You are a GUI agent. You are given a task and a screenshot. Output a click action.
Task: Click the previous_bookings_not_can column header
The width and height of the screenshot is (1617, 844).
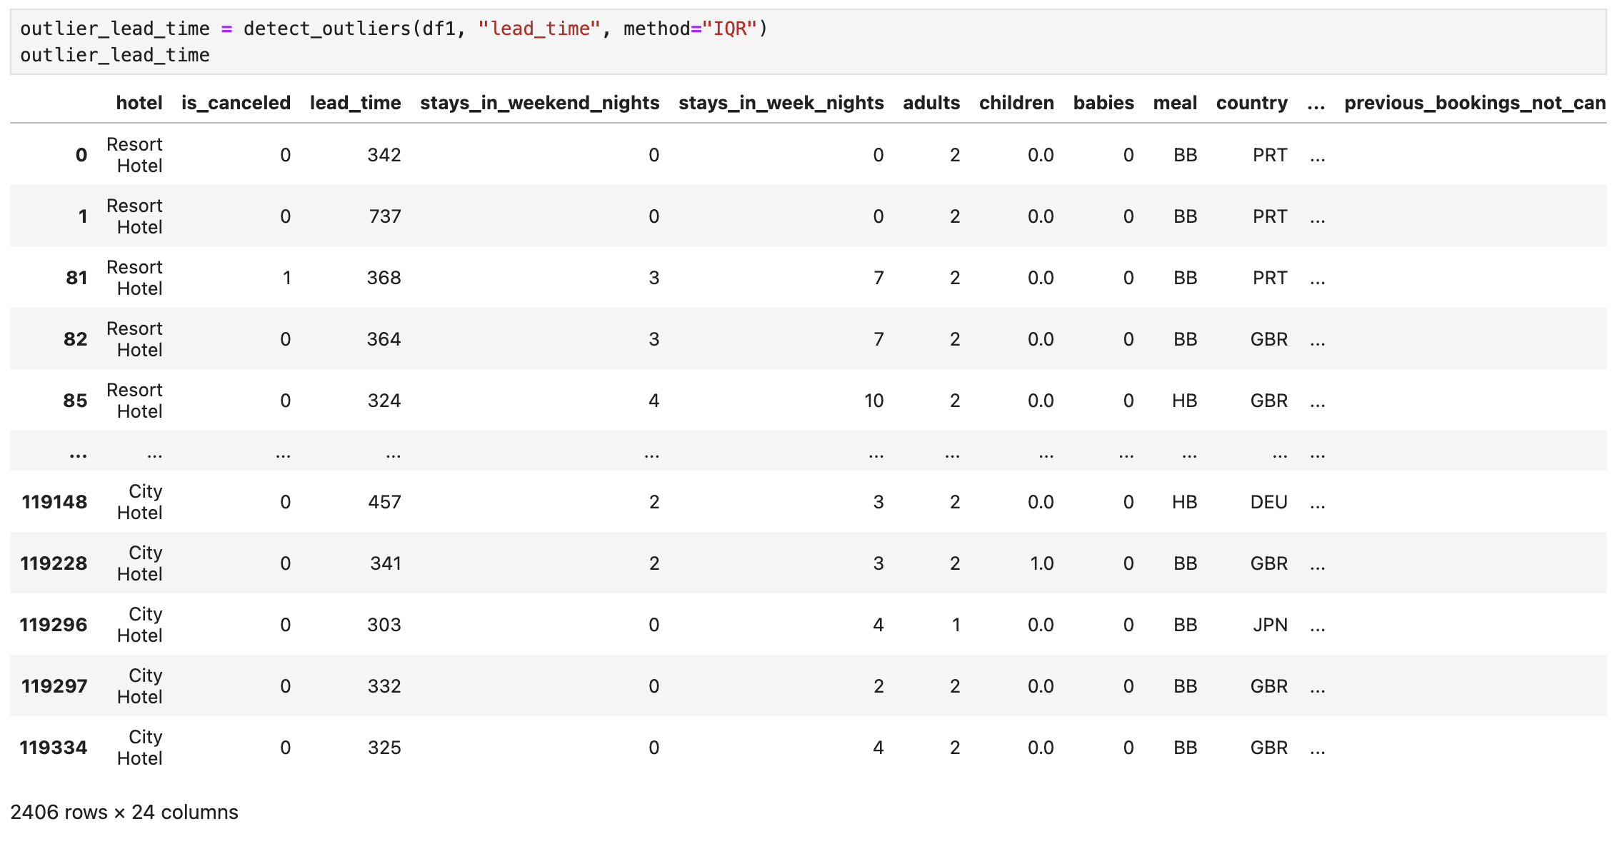(1474, 103)
